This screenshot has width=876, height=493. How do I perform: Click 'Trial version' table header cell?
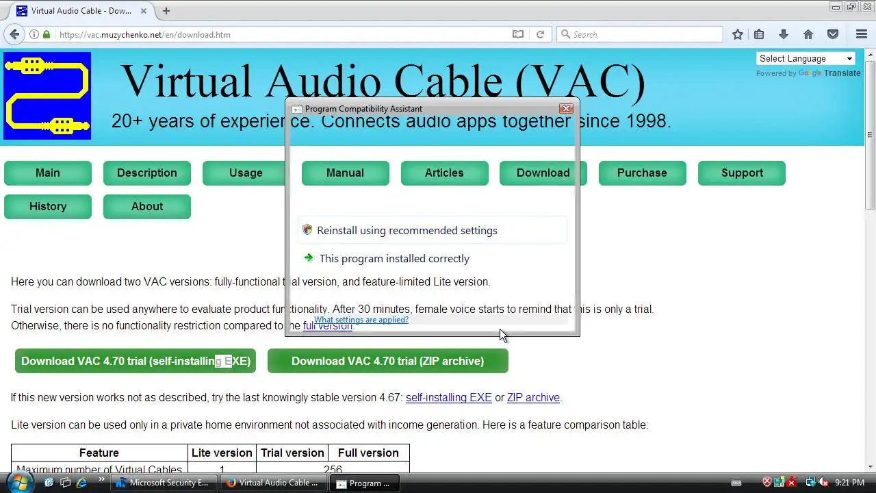[292, 453]
